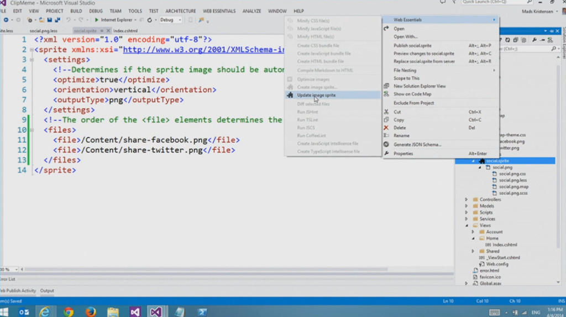Screen dimensions: 566x317
Task: Choose Exclude From Project
Action: coord(441,103)
